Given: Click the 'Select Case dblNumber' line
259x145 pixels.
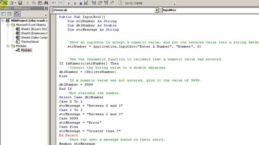Looking at the screenshot, I should [x=81, y=97].
